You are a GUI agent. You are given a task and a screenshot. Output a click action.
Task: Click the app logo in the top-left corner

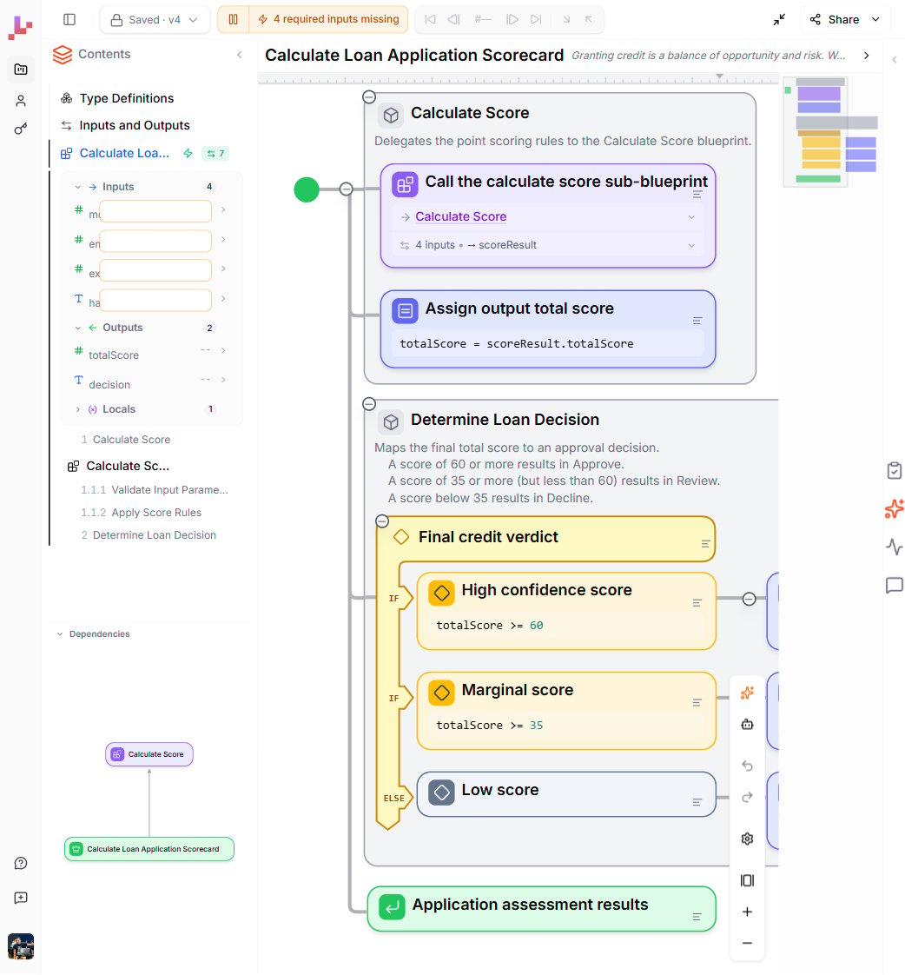tap(20, 27)
